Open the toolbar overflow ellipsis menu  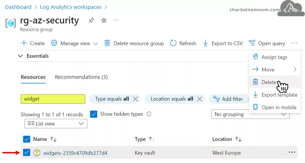click(294, 43)
